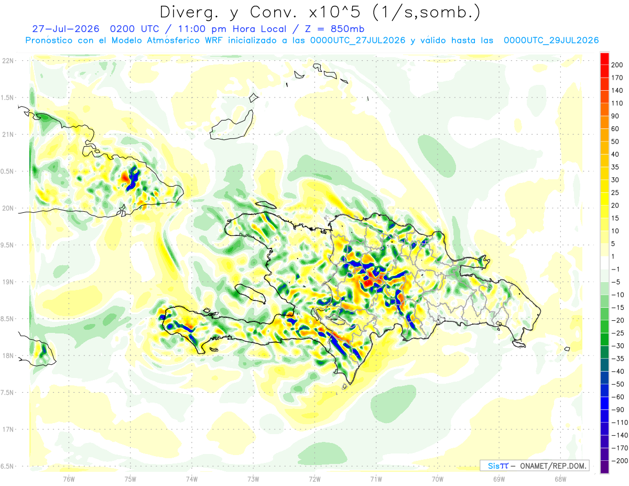Click the color bar value -60
The image size is (629, 486).
point(617,397)
